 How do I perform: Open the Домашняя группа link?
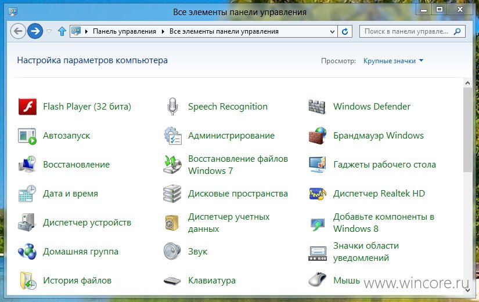(x=81, y=252)
